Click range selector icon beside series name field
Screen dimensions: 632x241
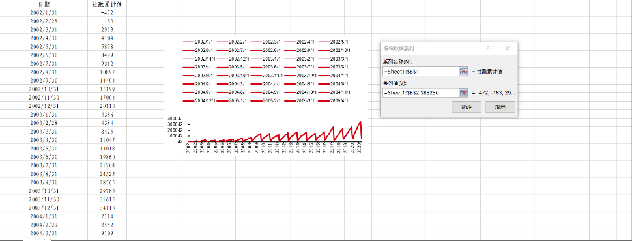click(463, 72)
